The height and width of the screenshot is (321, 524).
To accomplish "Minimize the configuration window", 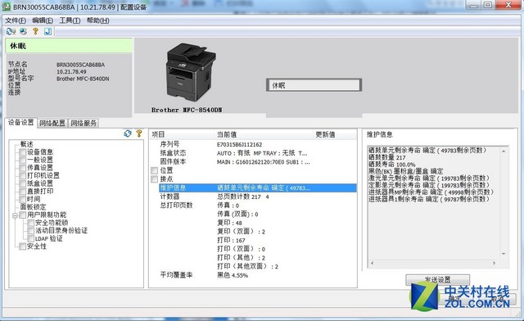I will click(x=474, y=5).
